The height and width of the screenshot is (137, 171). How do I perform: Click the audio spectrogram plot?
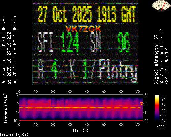tap(81, 108)
